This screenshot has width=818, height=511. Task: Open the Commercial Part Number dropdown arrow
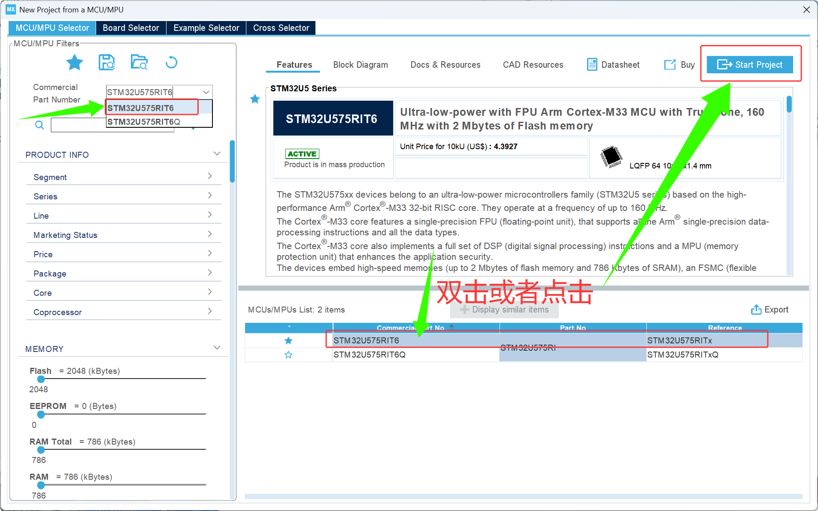click(x=206, y=92)
